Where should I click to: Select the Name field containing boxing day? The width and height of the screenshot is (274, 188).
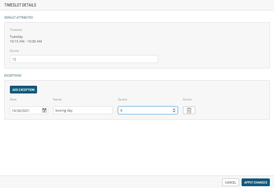(83, 110)
